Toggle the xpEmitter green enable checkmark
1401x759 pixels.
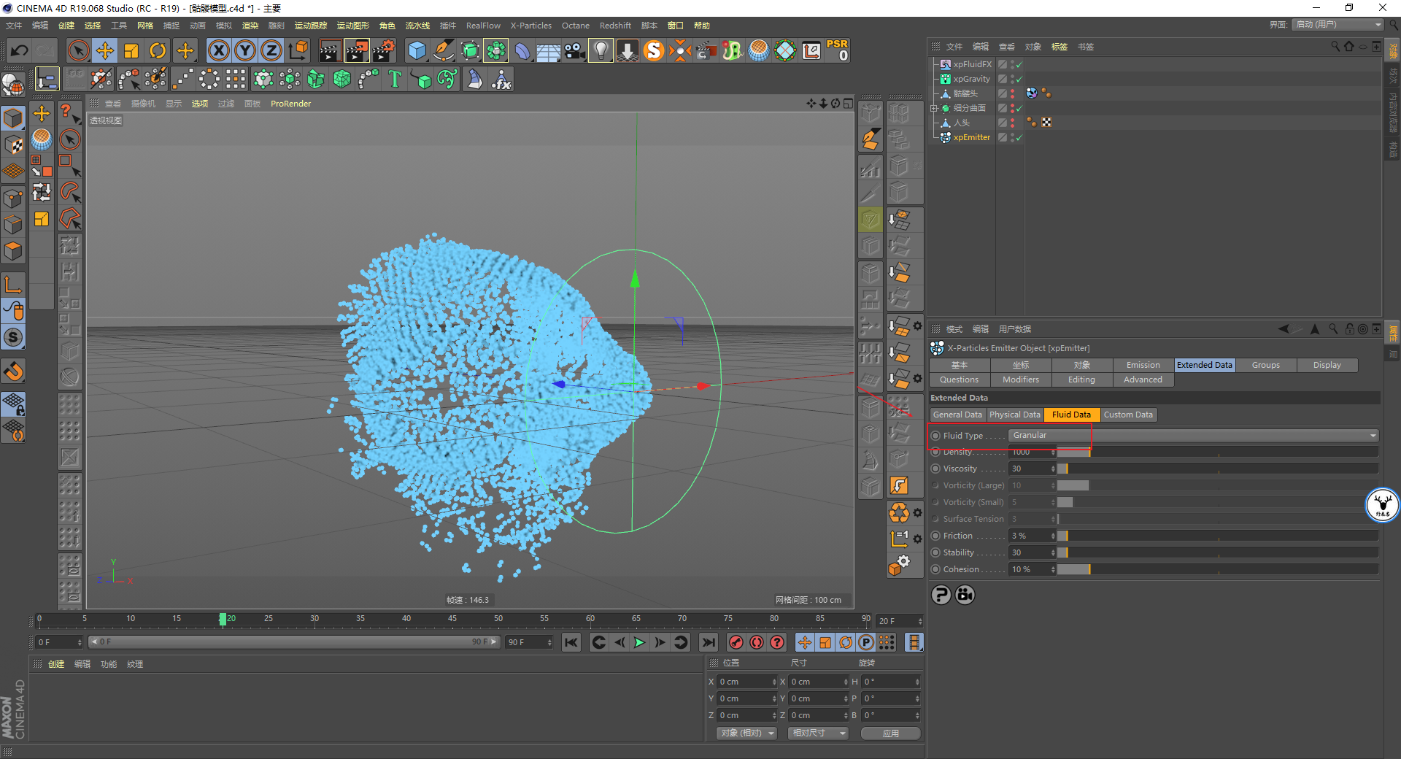[x=1019, y=137]
